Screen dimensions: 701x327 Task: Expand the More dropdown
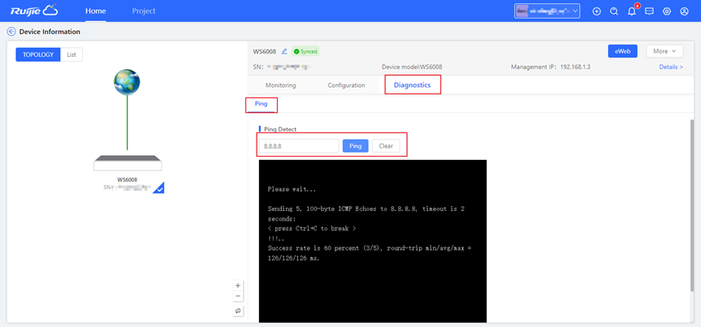[664, 51]
